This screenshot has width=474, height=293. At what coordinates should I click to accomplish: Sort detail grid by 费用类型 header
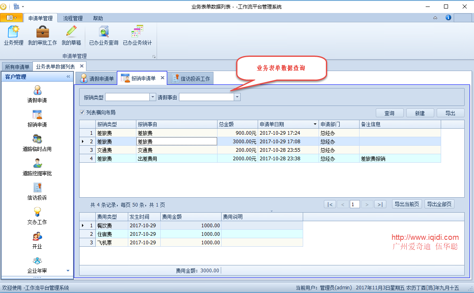click(x=112, y=217)
